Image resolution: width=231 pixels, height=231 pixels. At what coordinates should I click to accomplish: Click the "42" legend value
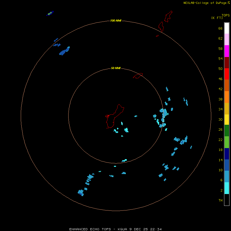coord(220,89)
